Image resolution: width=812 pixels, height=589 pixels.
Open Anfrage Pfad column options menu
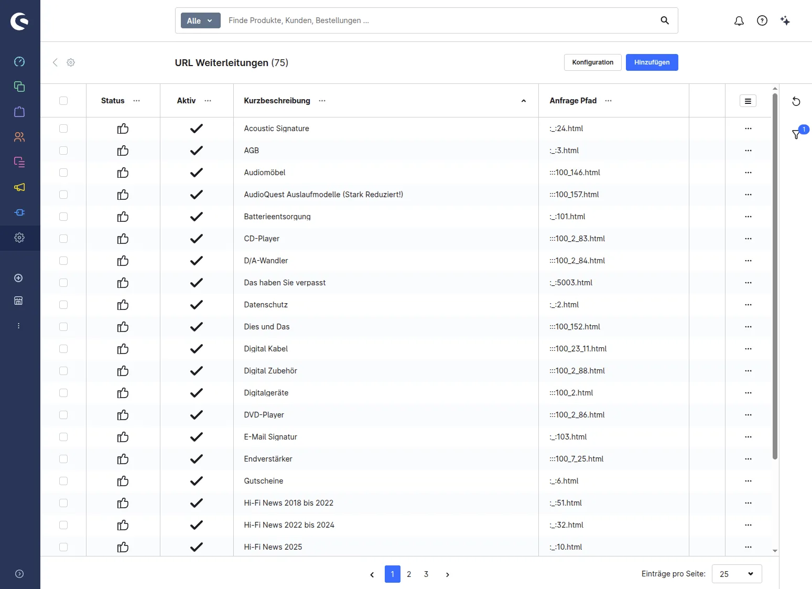[609, 101]
